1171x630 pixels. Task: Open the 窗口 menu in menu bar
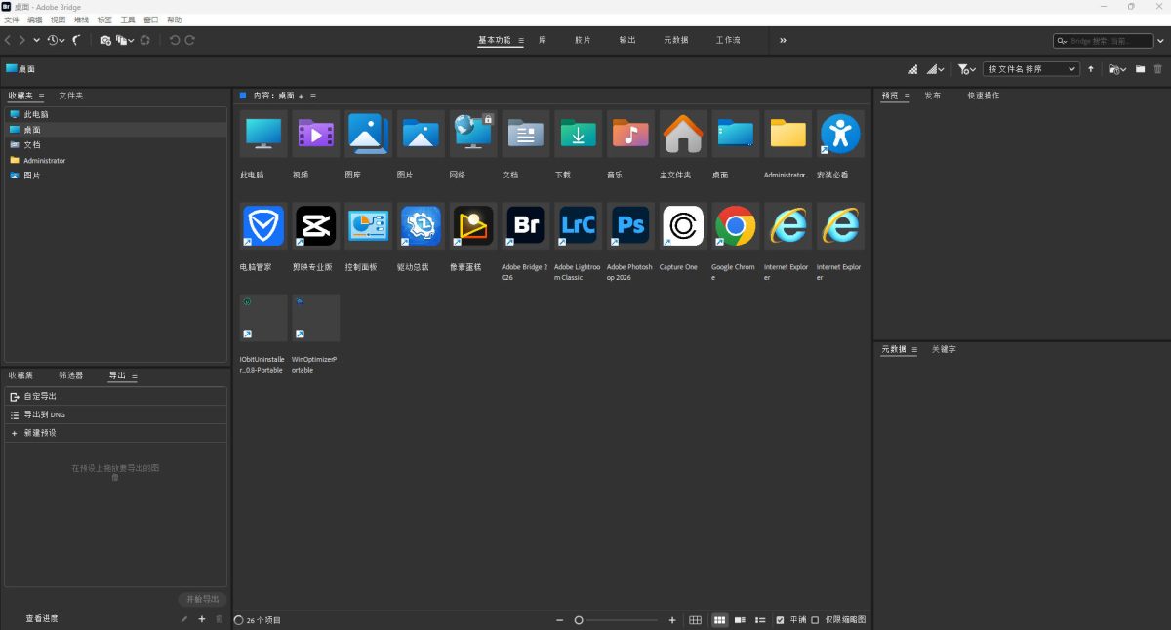(x=151, y=20)
